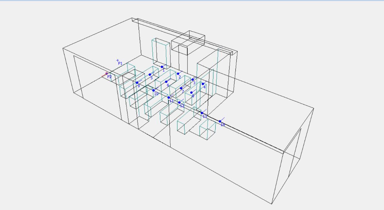The image size is (384, 210).
Task: Pick the blue dot labeled 12
Action: [x=179, y=102]
